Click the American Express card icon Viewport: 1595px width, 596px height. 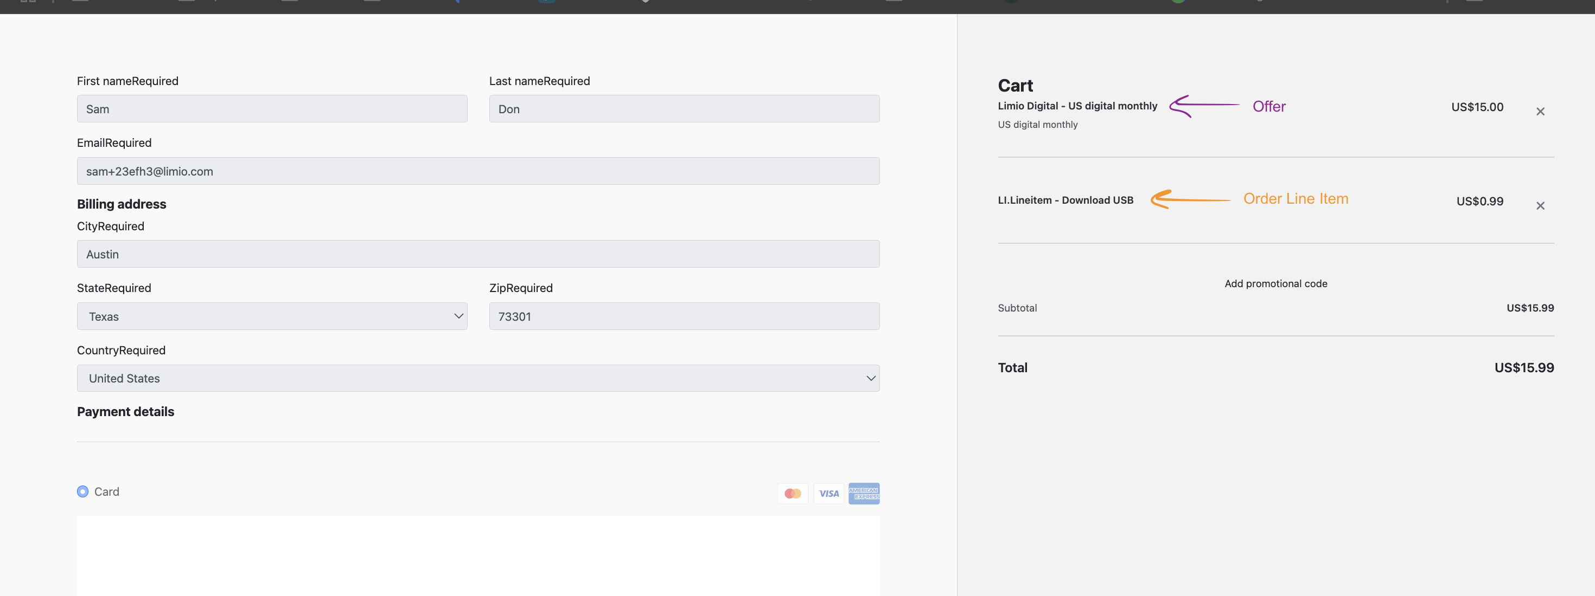click(x=864, y=494)
